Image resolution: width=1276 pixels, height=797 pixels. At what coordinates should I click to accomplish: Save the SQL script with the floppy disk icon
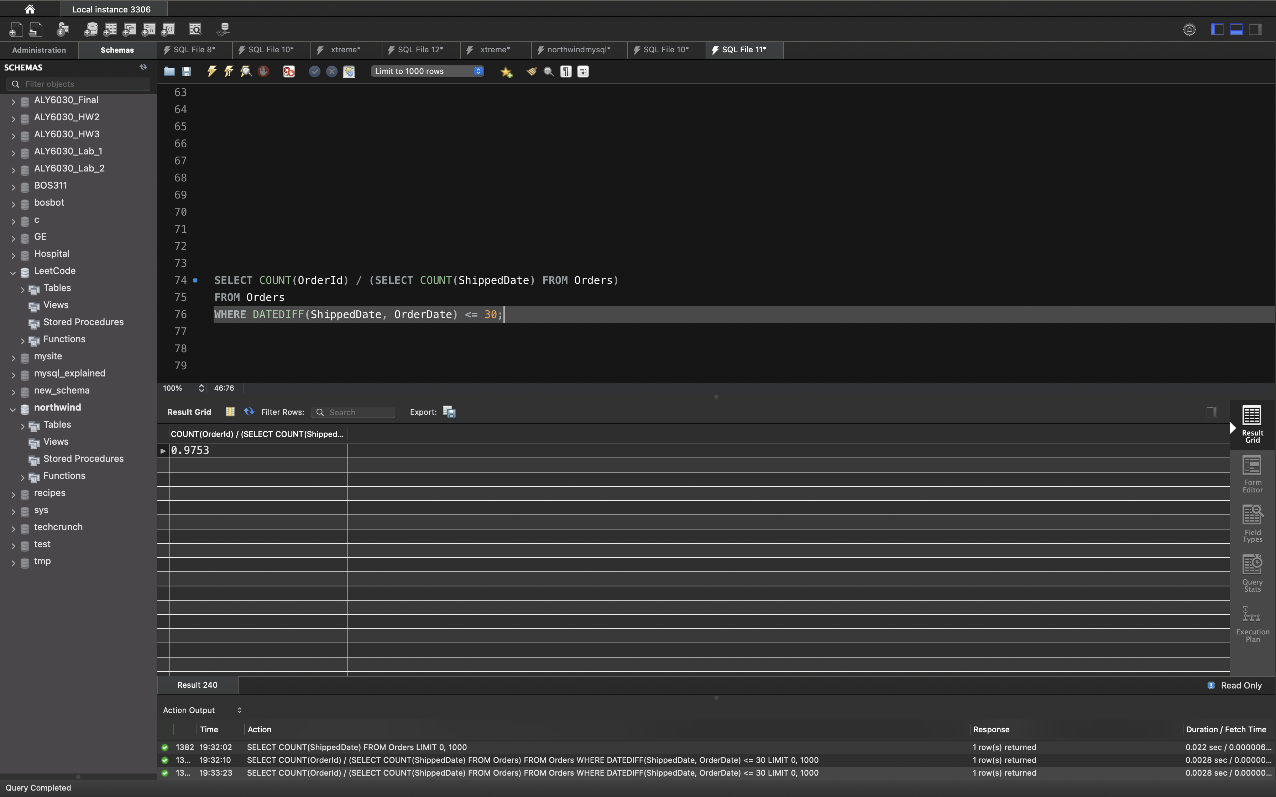(x=187, y=71)
